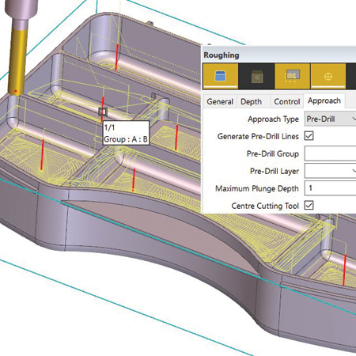Click the square selection marker on the pre-drill line

pos(103,112)
